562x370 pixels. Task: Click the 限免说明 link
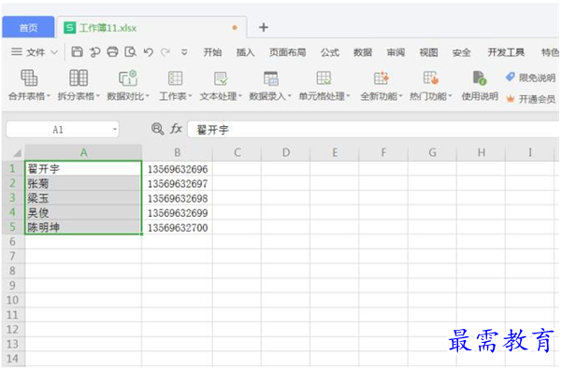530,78
